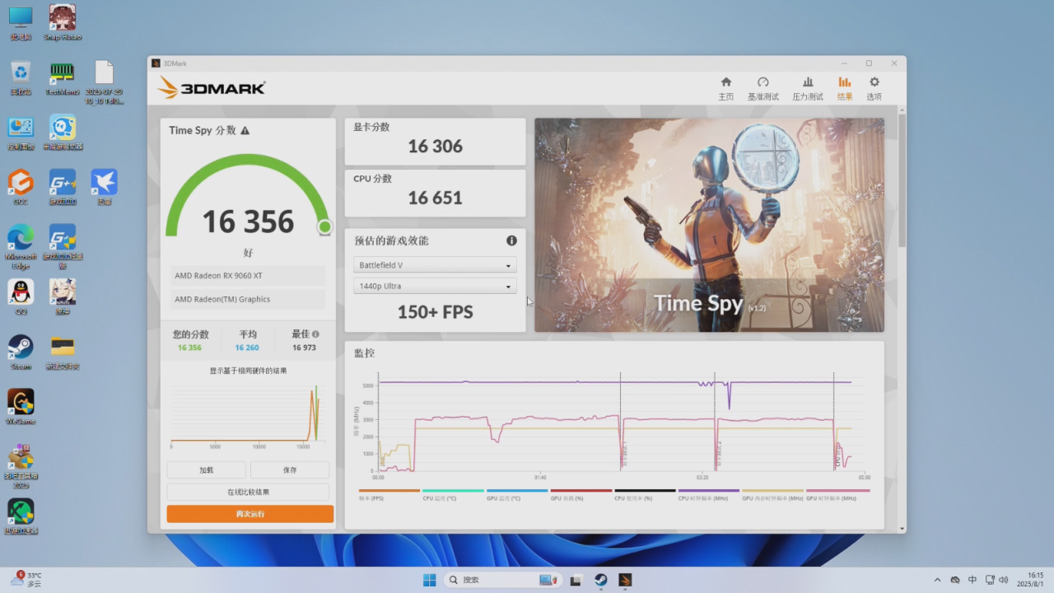Toggle the 中 input method indicator

pyautogui.click(x=972, y=580)
